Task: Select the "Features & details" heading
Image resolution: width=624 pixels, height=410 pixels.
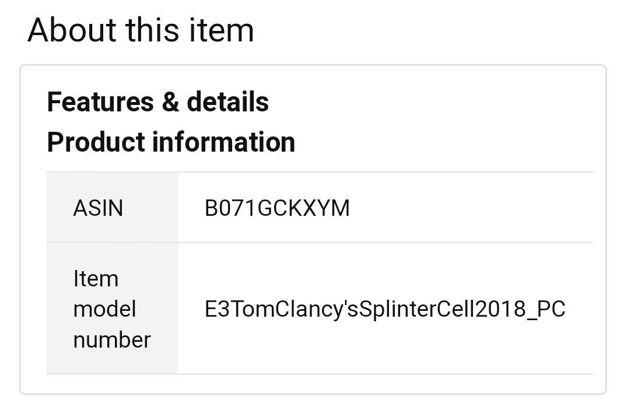Action: coord(157,102)
